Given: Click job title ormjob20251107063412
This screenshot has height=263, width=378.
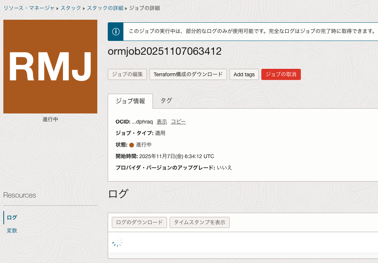Looking at the screenshot, I should [165, 51].
